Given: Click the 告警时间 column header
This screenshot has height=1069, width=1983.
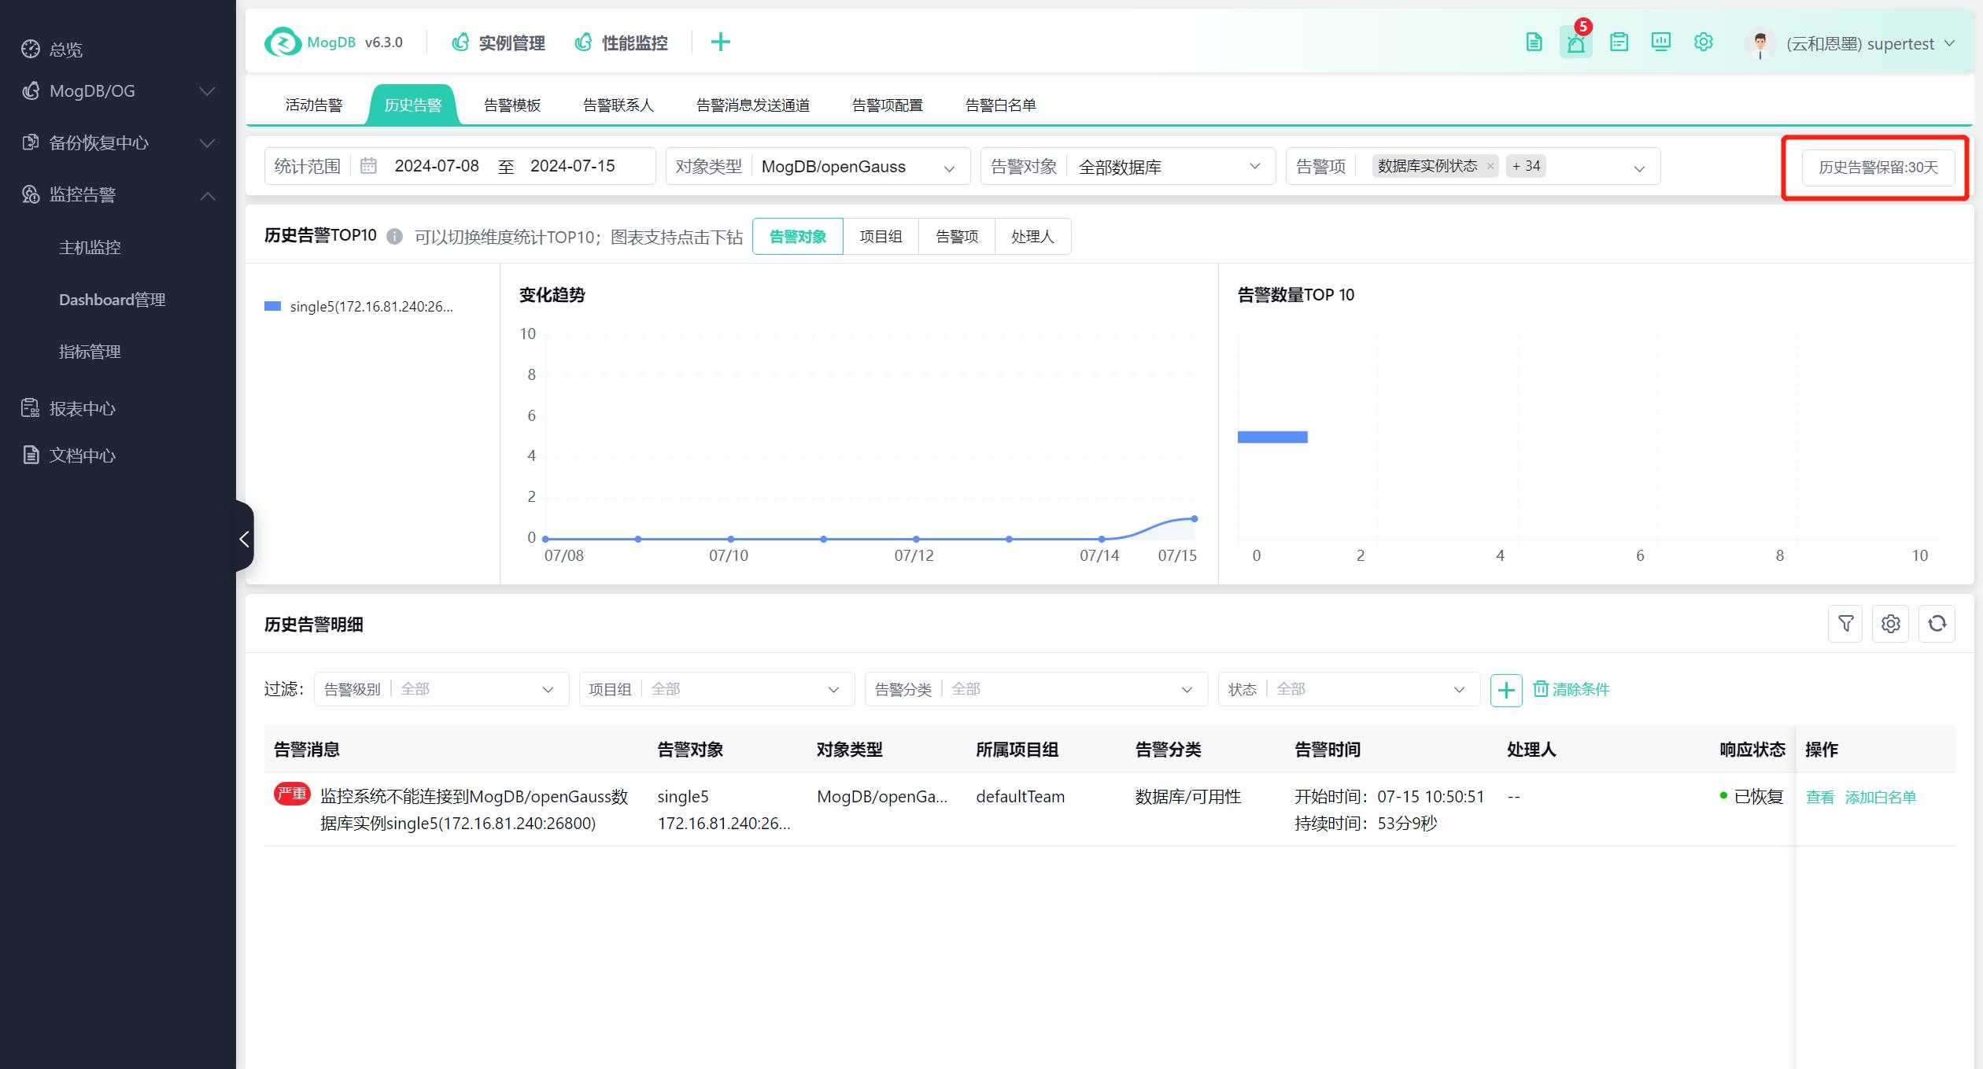Looking at the screenshot, I should point(1328,749).
